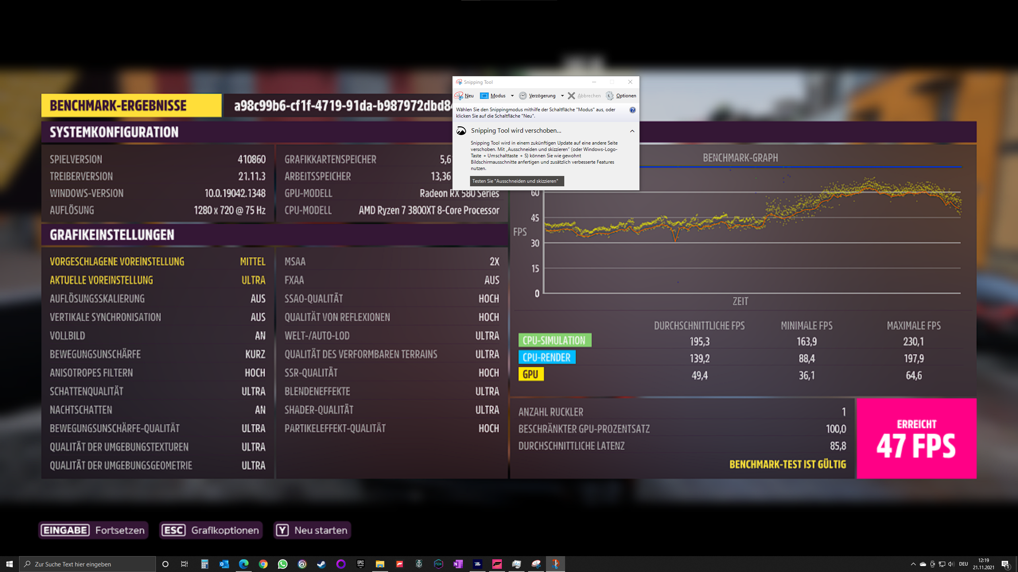Open Steam from the taskbar
The image size is (1018, 572).
(x=321, y=564)
